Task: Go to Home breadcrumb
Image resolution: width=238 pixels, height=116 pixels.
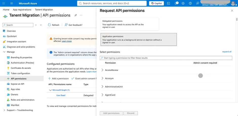Action: 6,10
